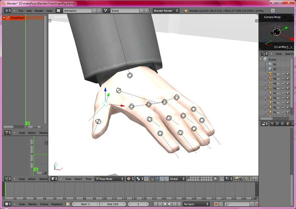
Task: Open the outliner editor type selector
Action: pos(264,54)
